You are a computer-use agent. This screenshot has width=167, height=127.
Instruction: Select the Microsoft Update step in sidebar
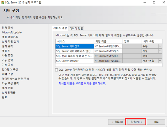(x=12, y=32)
